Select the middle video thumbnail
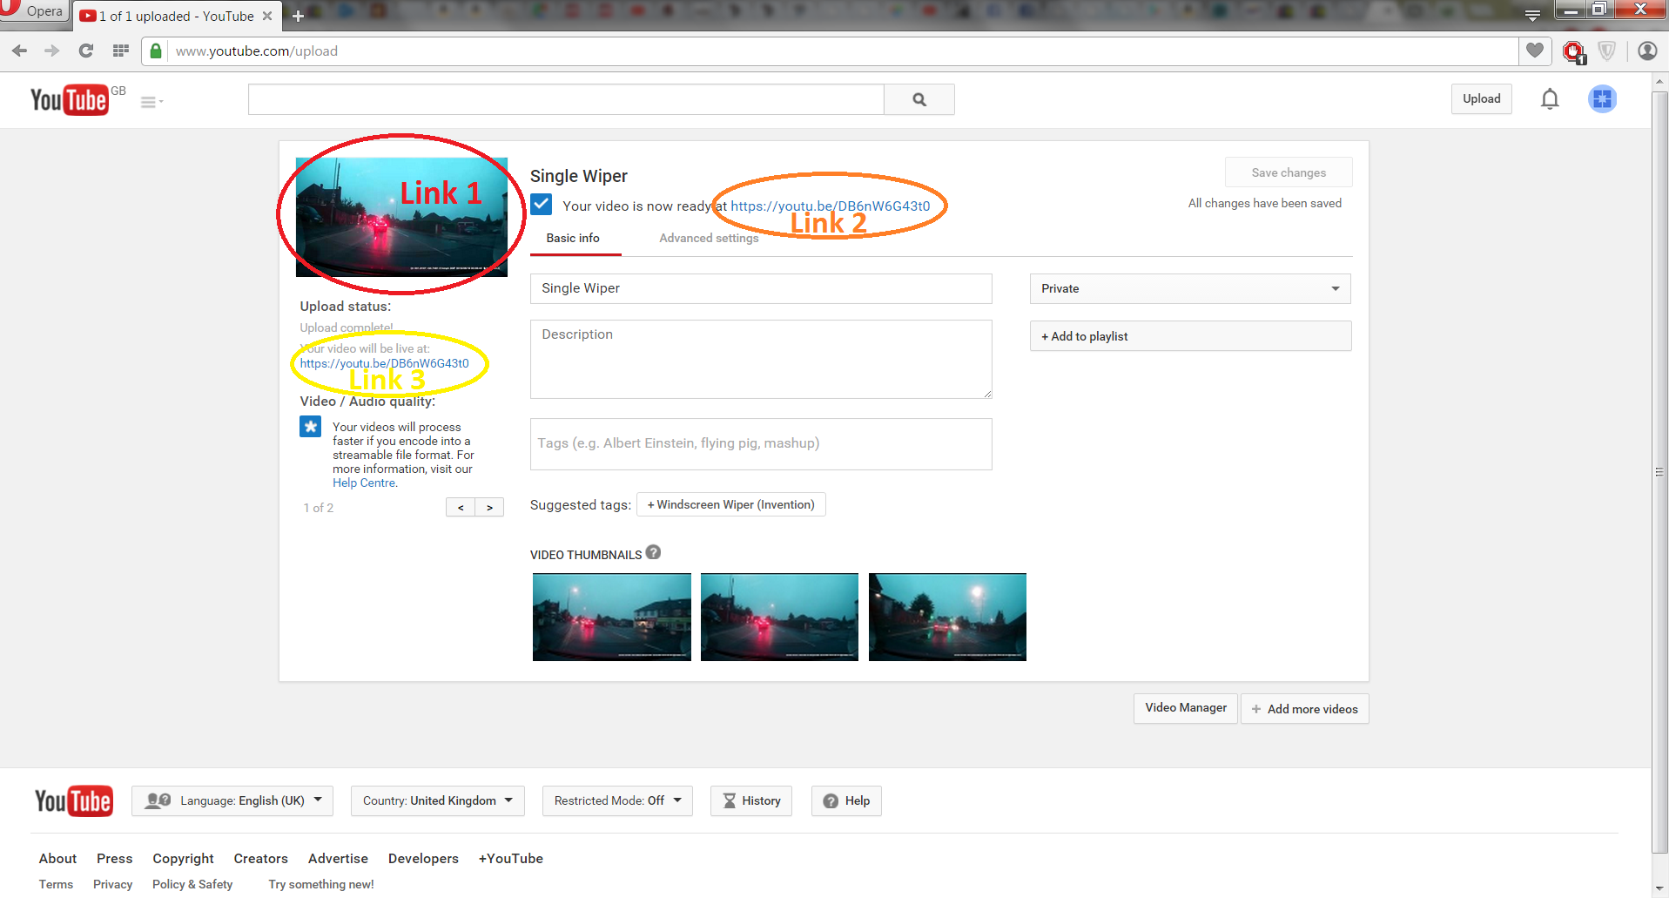This screenshot has height=898, width=1669. (x=778, y=617)
